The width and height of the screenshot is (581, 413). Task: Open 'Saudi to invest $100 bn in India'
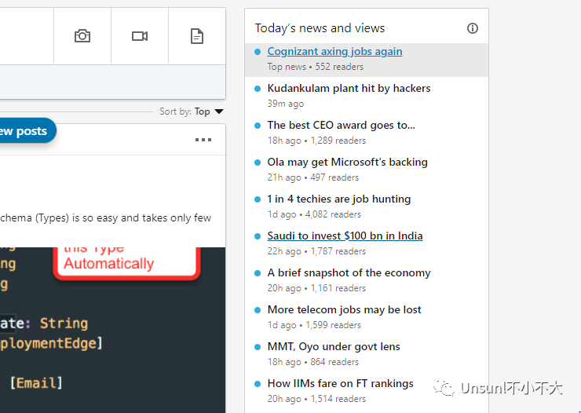[x=345, y=236]
